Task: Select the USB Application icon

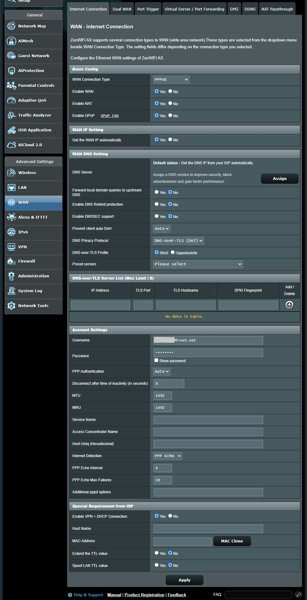Action: point(11,130)
